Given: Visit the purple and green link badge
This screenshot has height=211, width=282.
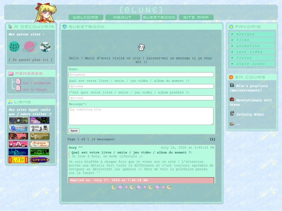Looking at the screenshot, I should (x=40, y=120).
